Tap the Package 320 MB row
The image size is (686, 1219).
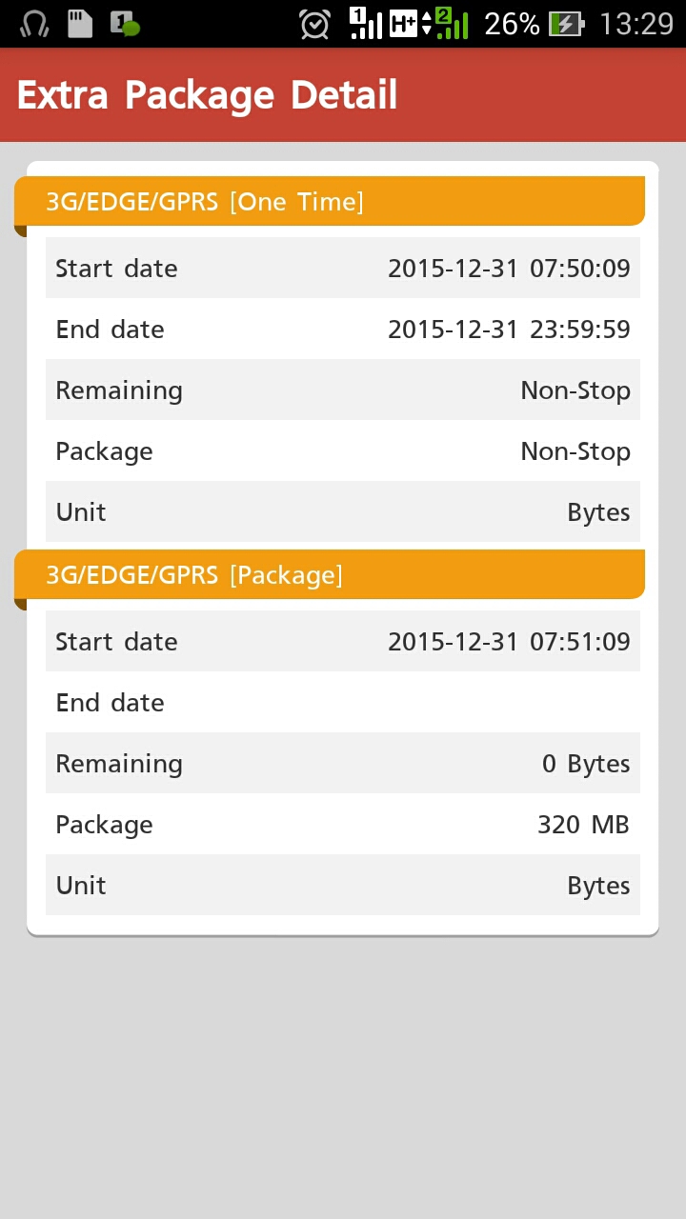[343, 825]
